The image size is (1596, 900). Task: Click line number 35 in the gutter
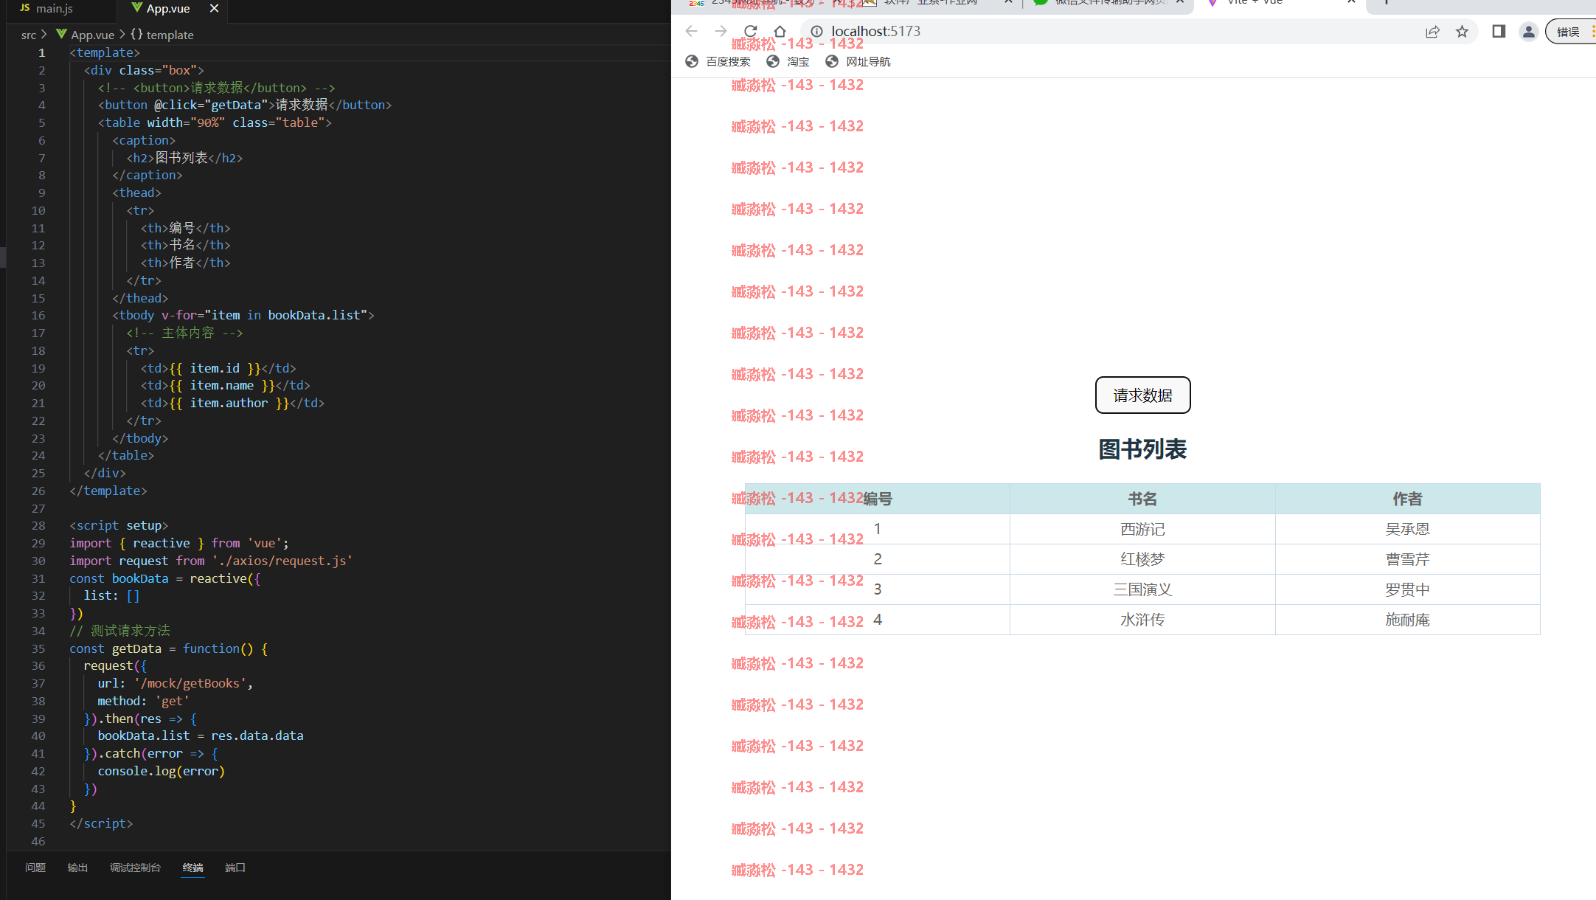pyautogui.click(x=38, y=648)
